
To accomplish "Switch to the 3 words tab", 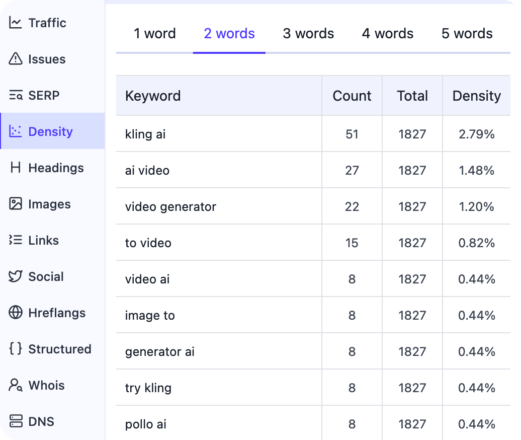I will point(308,34).
